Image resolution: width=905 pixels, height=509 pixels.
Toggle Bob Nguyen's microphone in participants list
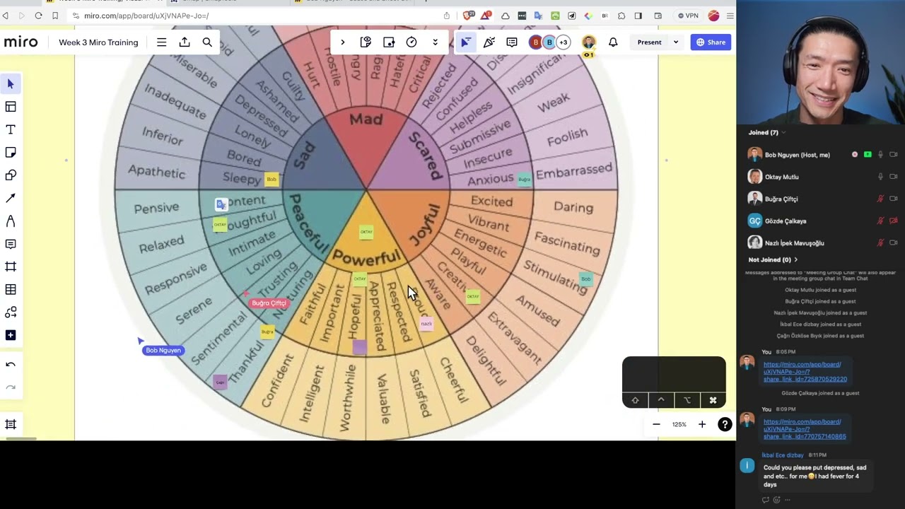(x=880, y=155)
